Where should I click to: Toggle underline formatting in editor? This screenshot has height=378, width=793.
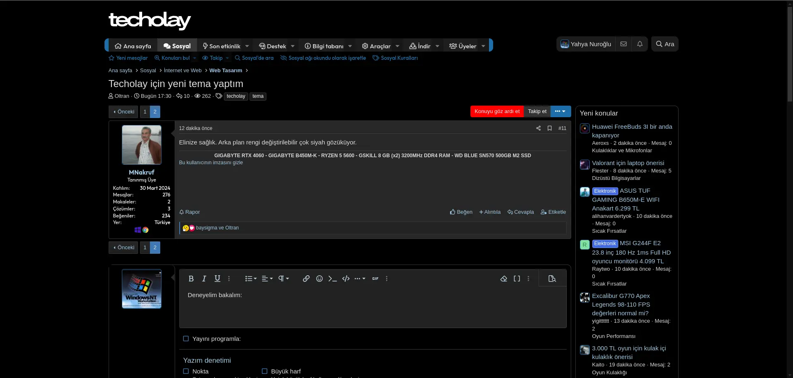click(x=217, y=279)
